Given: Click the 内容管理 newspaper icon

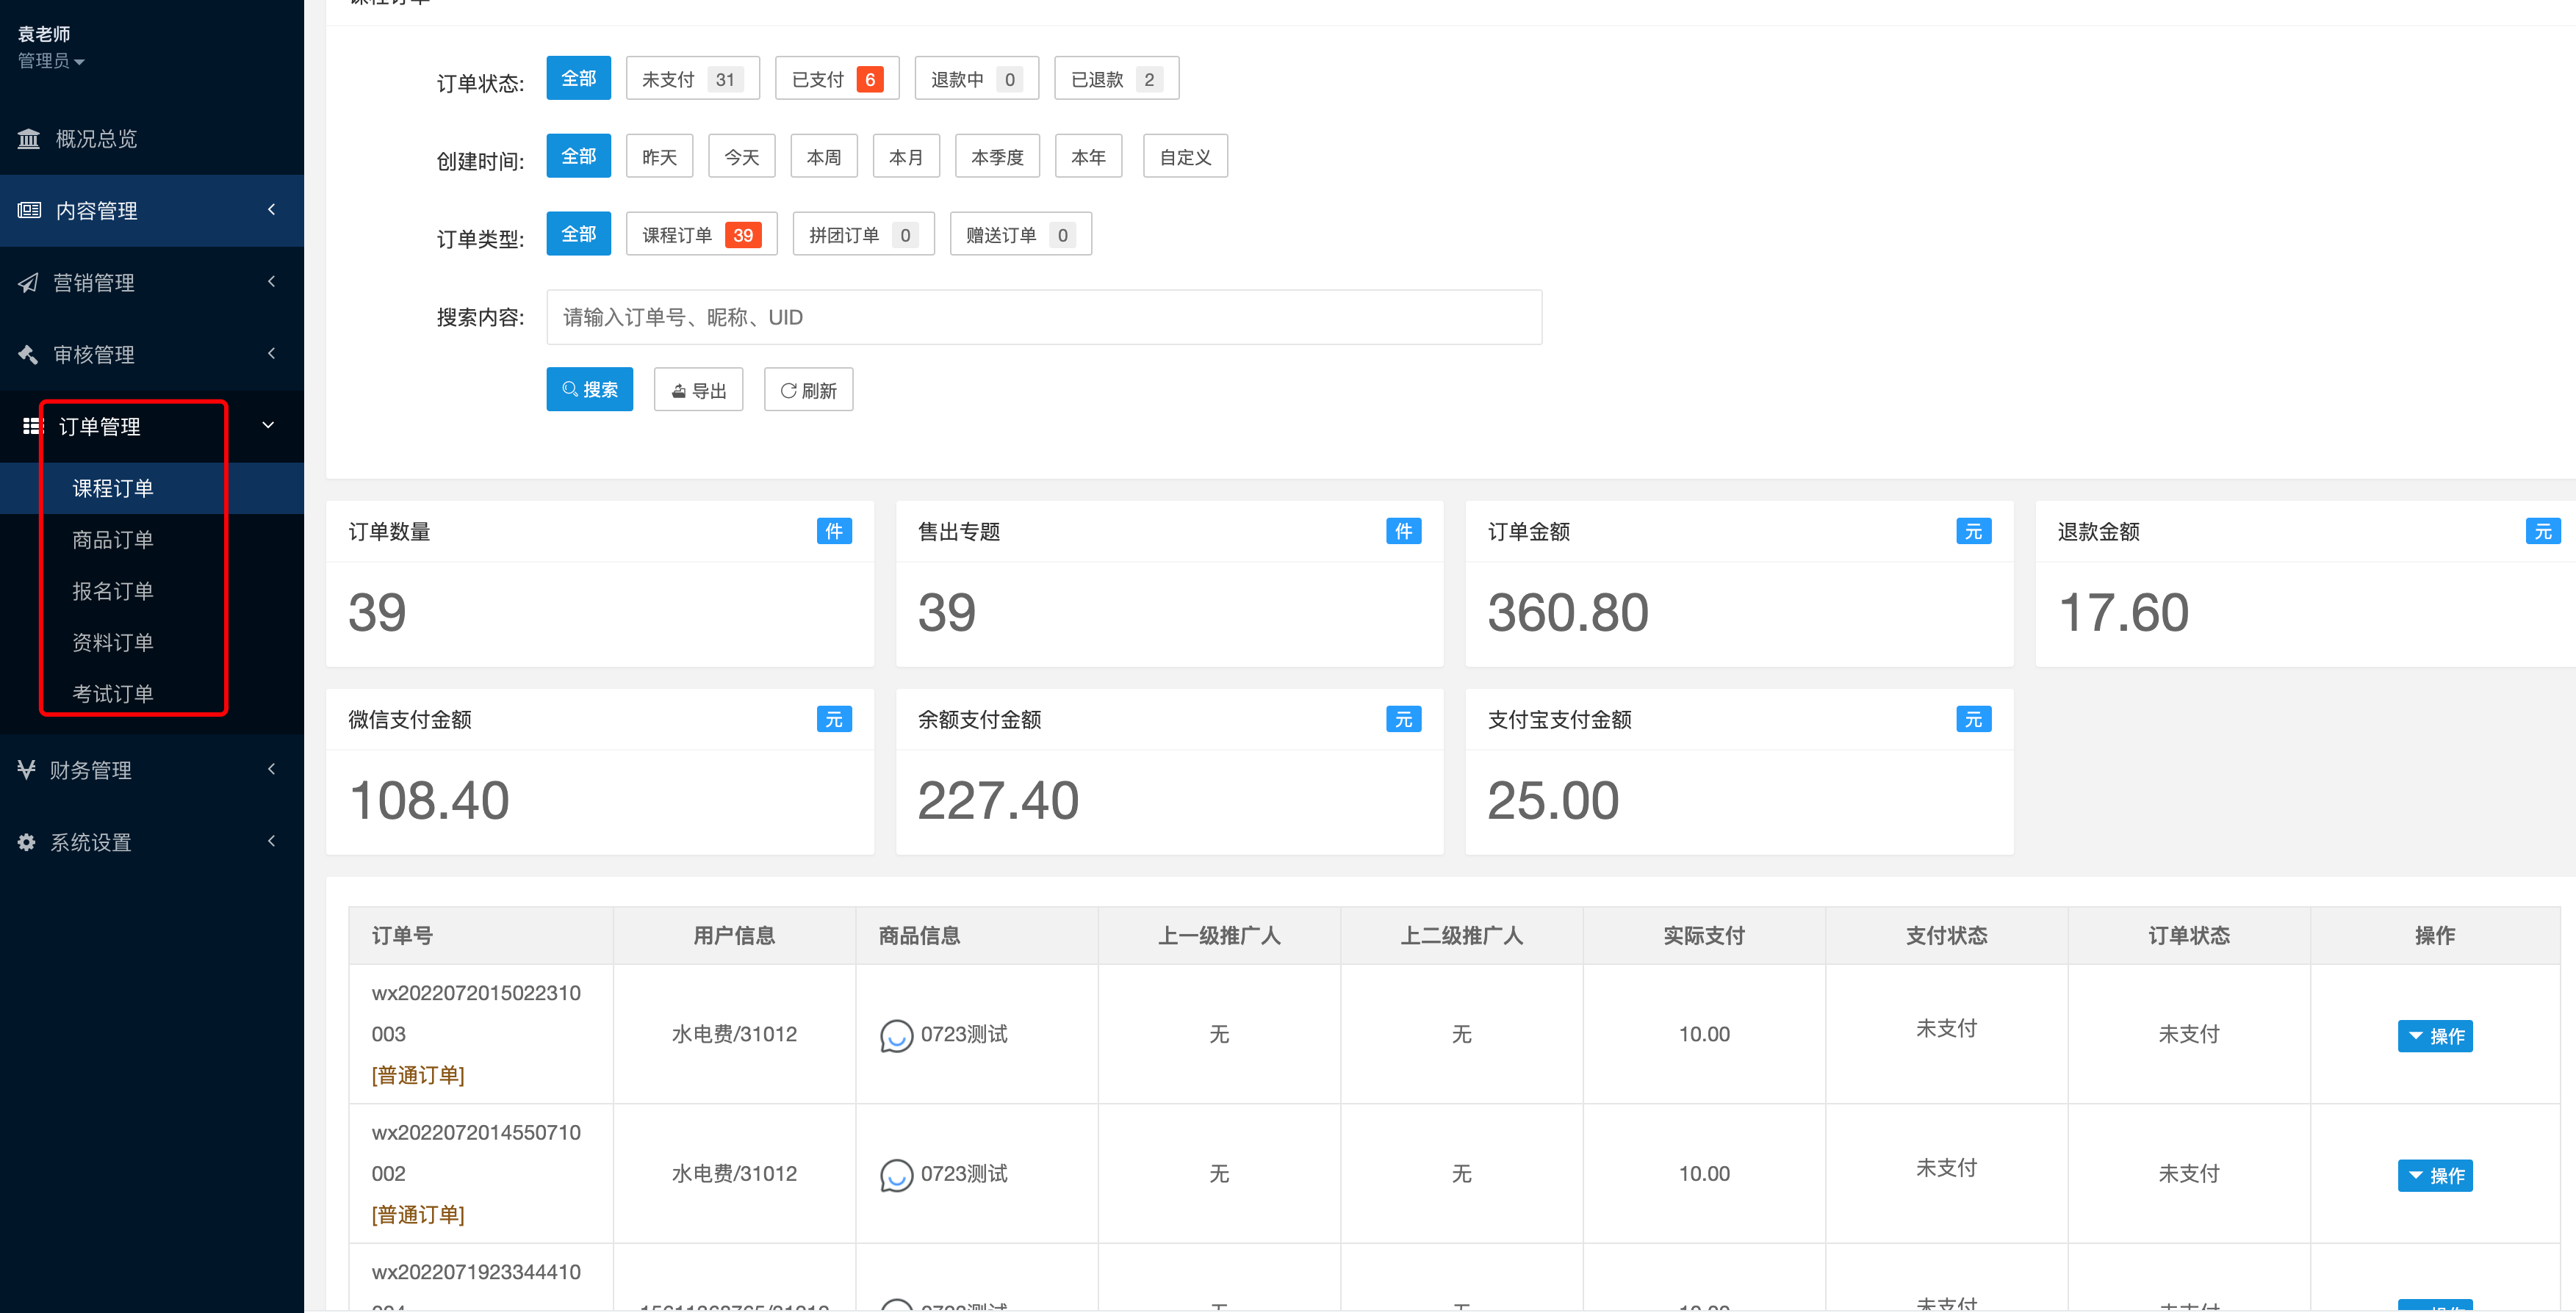Looking at the screenshot, I should [x=29, y=211].
